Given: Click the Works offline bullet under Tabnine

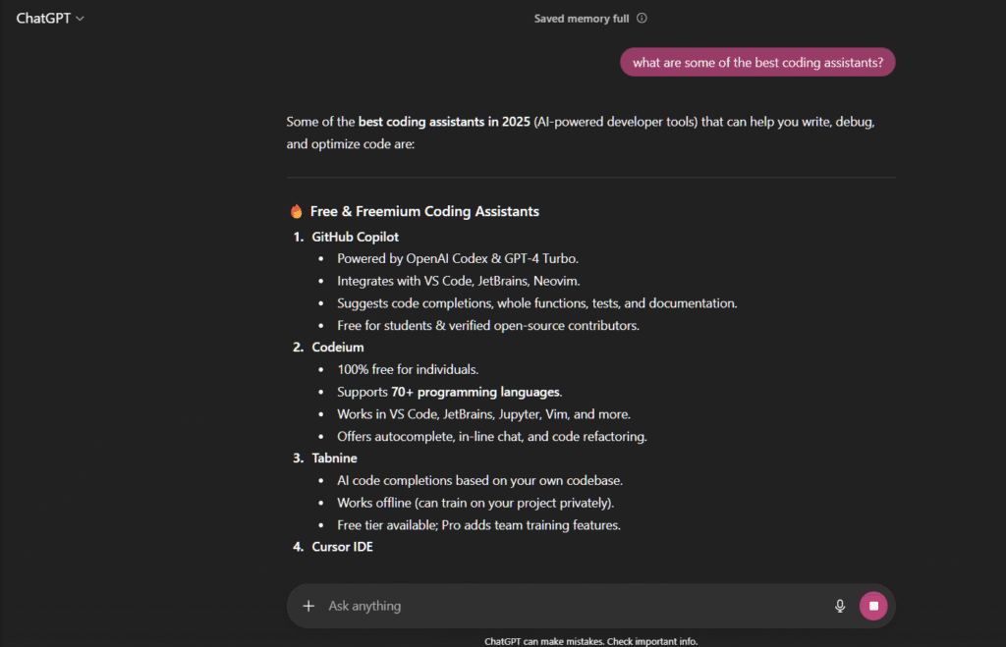Looking at the screenshot, I should point(475,503).
